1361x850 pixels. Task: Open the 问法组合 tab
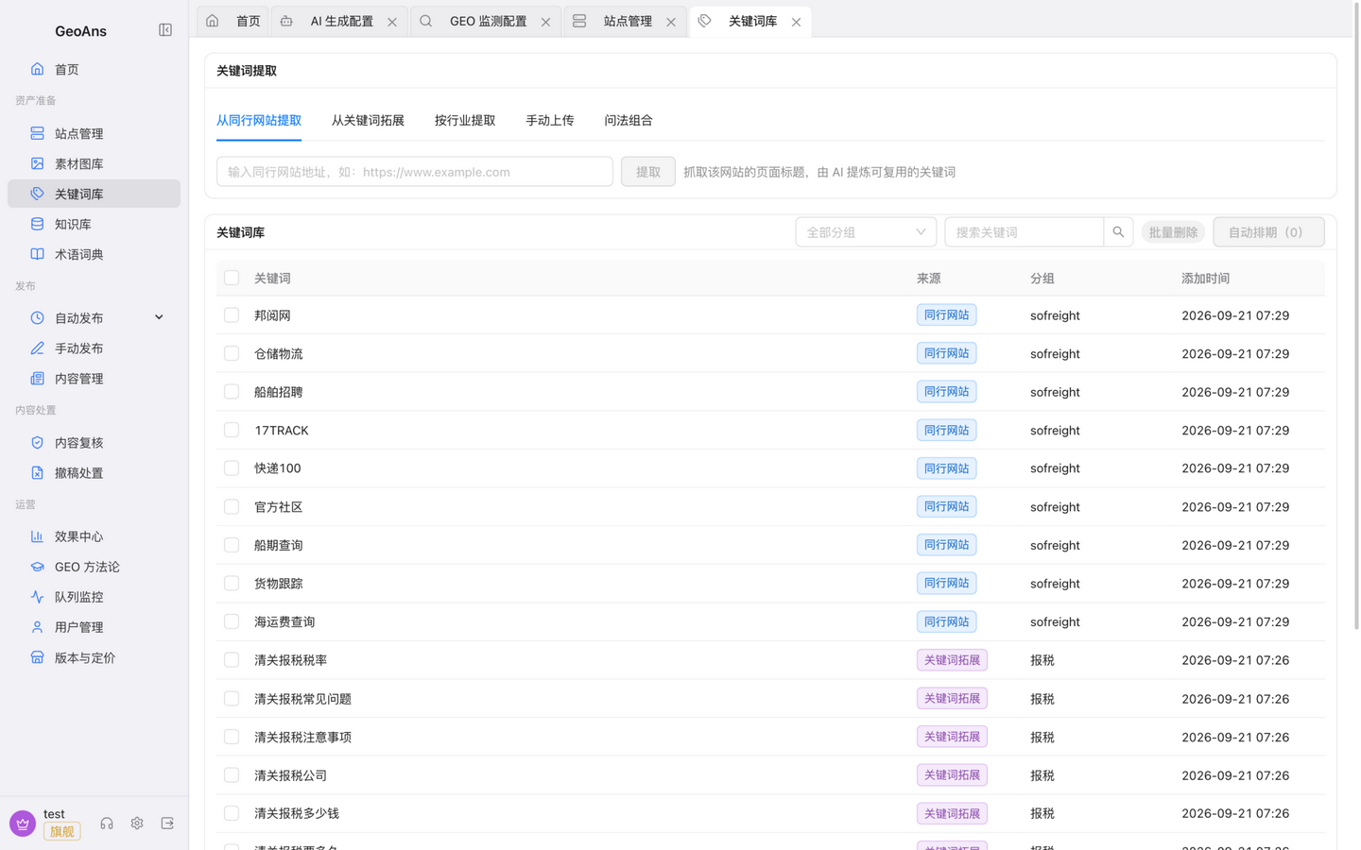click(629, 121)
